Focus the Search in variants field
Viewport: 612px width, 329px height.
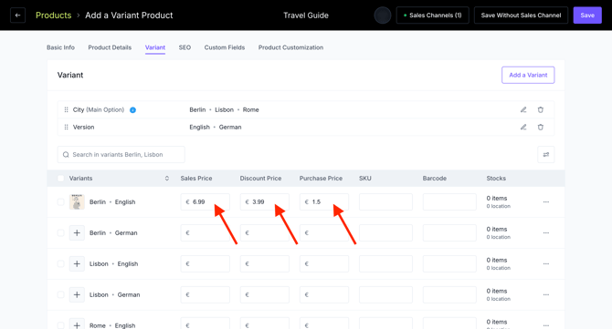(x=121, y=155)
